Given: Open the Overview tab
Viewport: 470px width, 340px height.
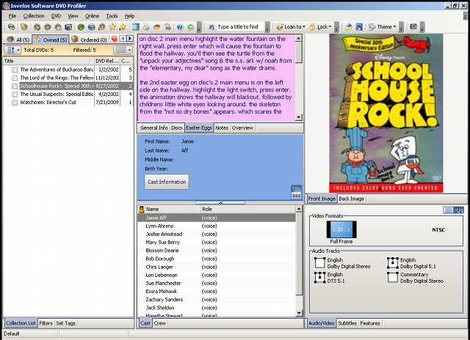Looking at the screenshot, I should pyautogui.click(x=242, y=127).
